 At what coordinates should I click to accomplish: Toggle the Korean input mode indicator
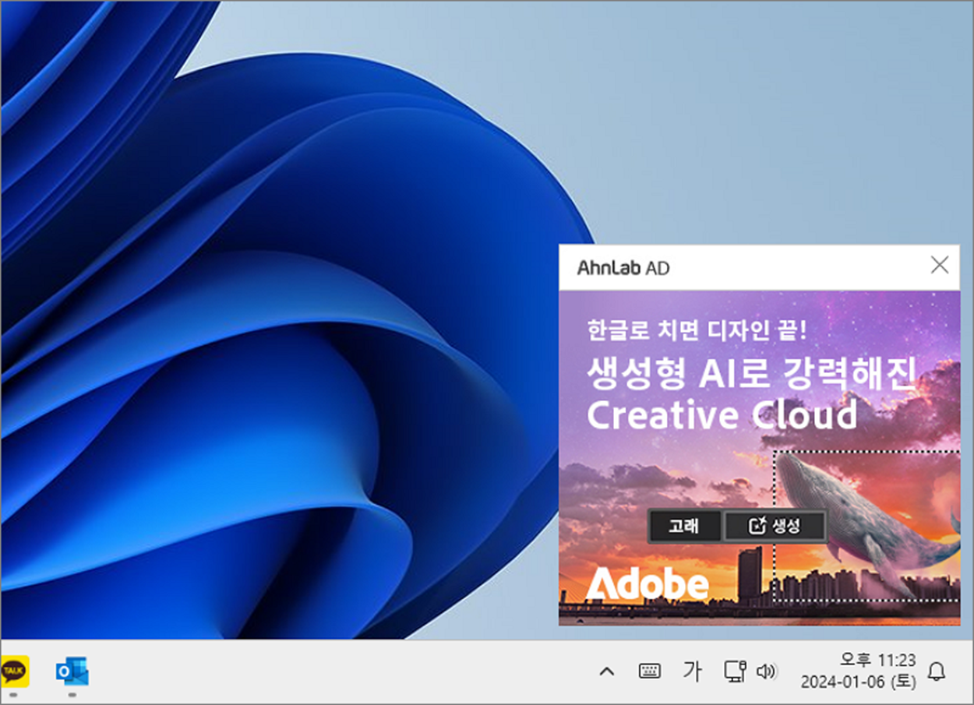coord(691,670)
